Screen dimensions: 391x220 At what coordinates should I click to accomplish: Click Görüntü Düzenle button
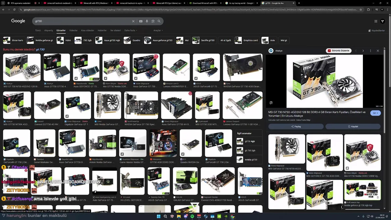pos(338,51)
